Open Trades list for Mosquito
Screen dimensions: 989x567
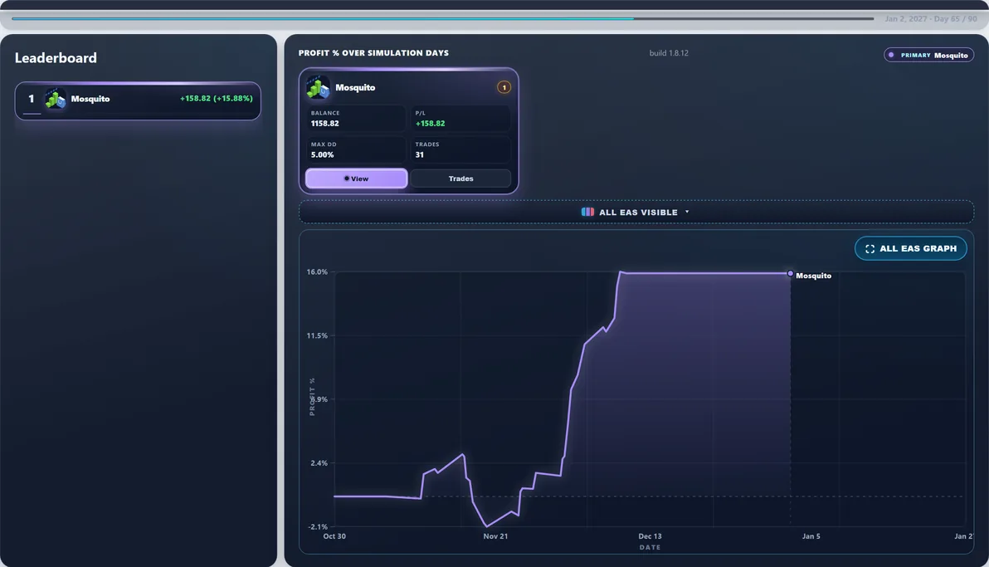(460, 178)
